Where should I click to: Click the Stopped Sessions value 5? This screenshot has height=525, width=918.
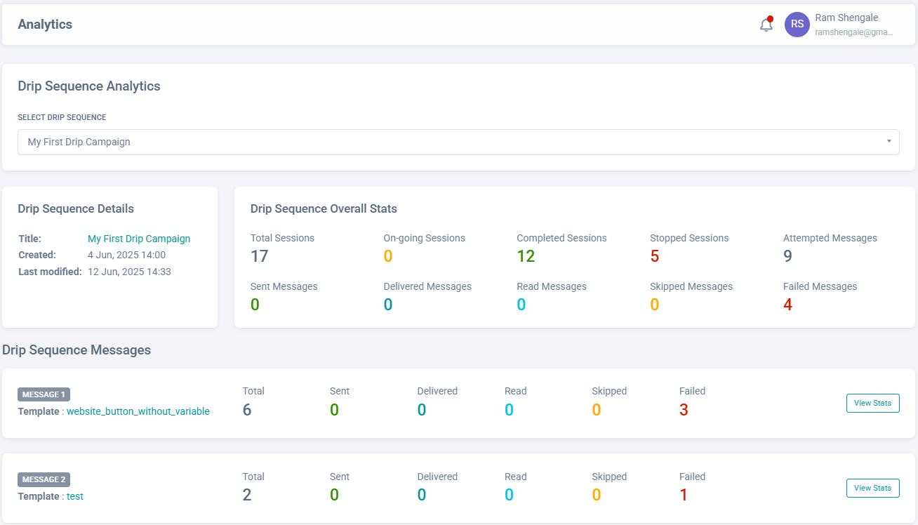(654, 256)
